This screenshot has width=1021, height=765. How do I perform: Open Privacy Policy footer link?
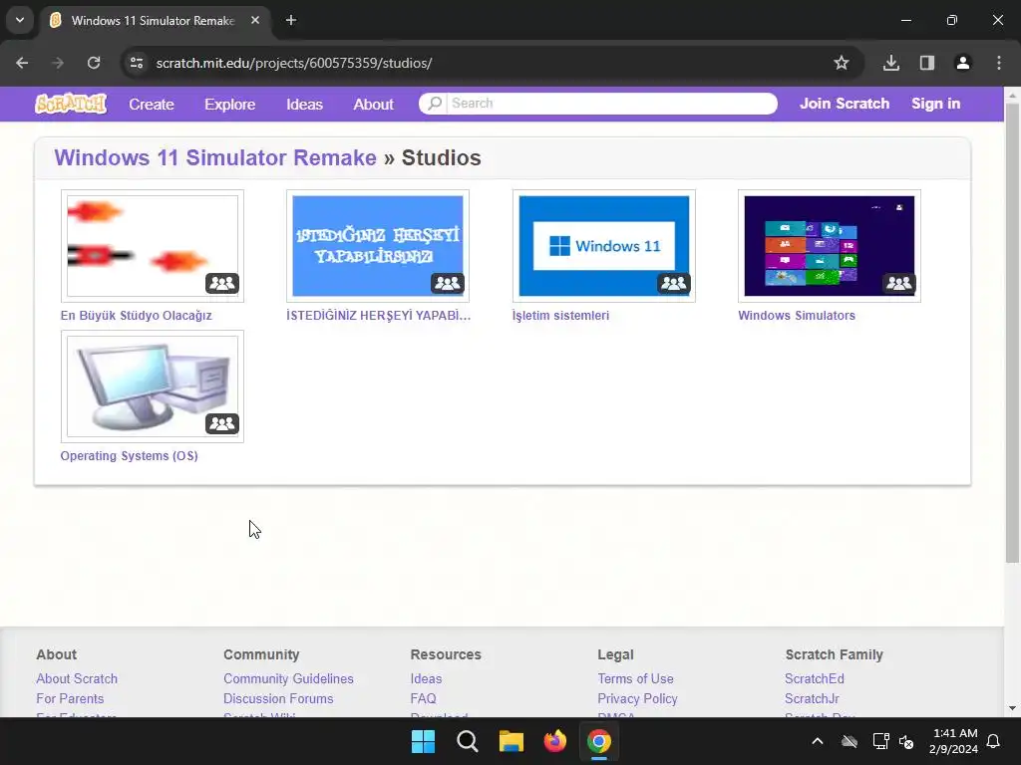coord(637,698)
